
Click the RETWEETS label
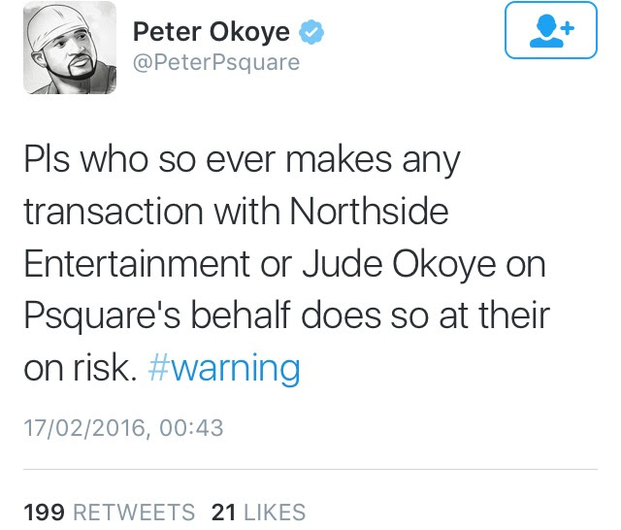click(134, 512)
